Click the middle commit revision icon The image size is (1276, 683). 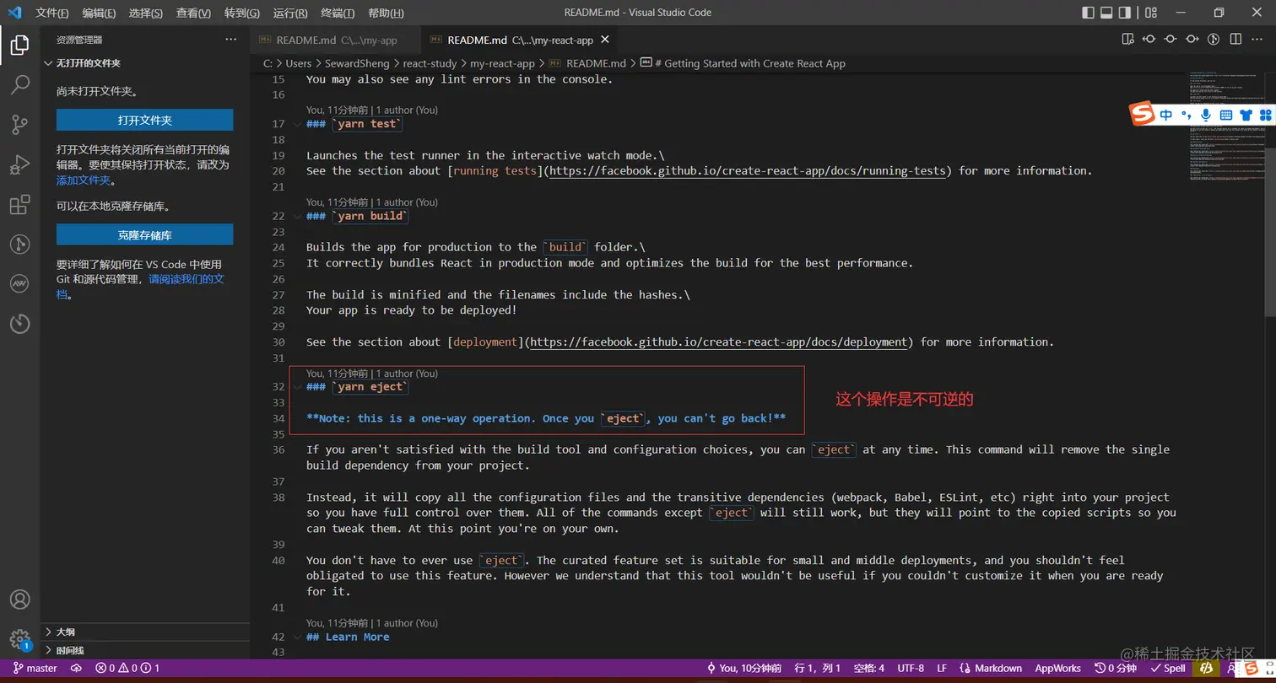1171,39
